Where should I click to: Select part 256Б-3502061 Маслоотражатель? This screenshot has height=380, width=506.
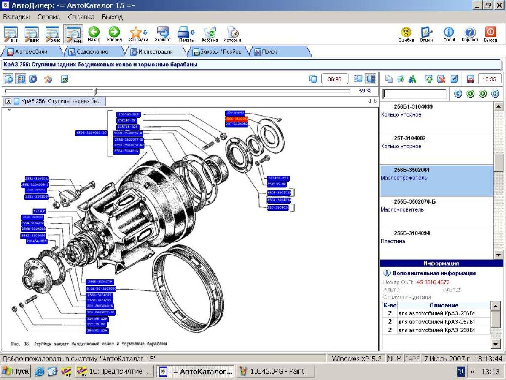[436, 180]
